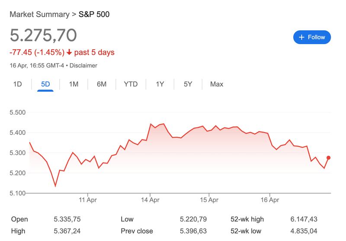Click the 11 Apr axis label
This screenshot has height=241, width=346.
pos(88,201)
